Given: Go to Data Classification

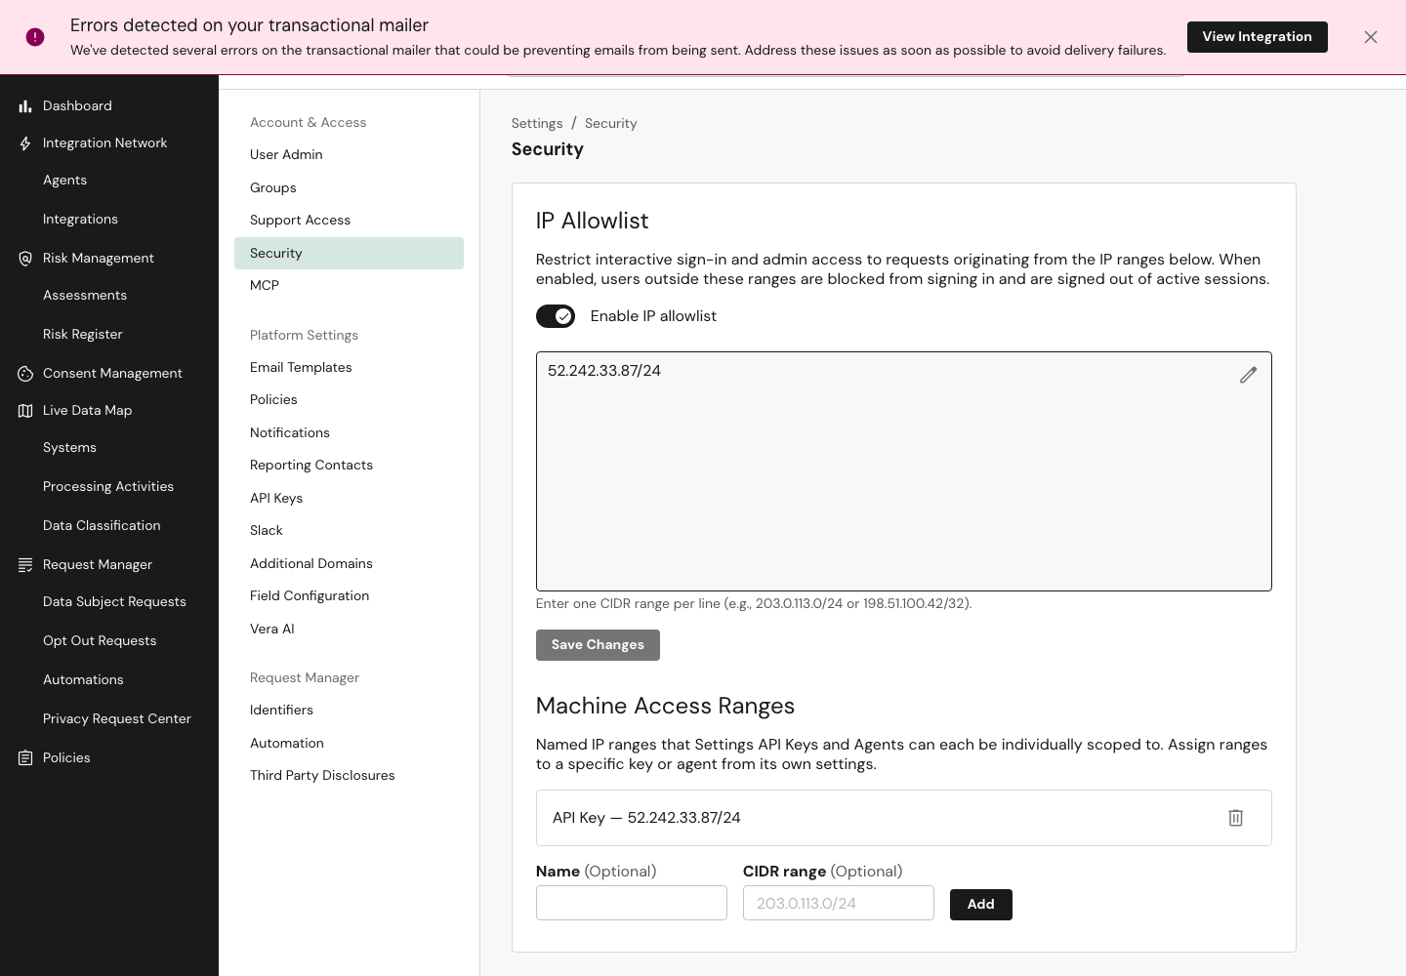Looking at the screenshot, I should click(x=102, y=526).
